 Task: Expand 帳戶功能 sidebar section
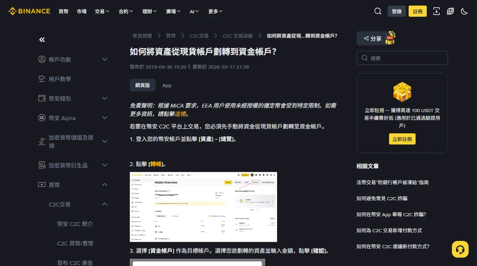coord(105,59)
